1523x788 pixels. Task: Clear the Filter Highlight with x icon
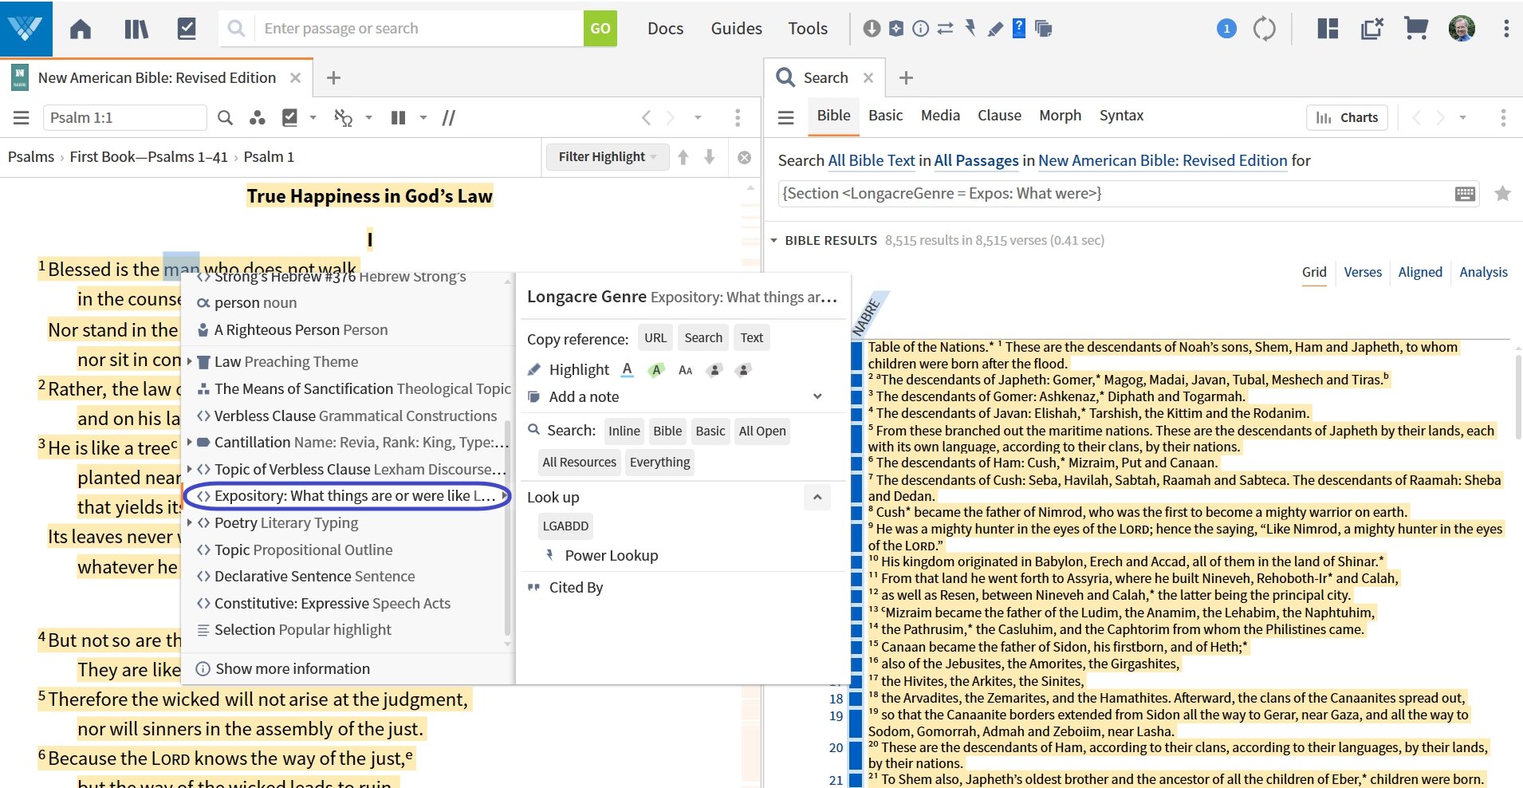click(x=744, y=157)
